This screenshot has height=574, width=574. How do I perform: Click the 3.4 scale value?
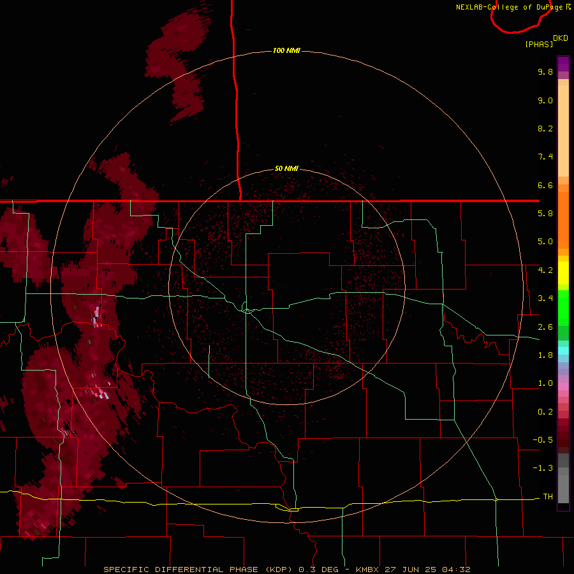pyautogui.click(x=545, y=298)
